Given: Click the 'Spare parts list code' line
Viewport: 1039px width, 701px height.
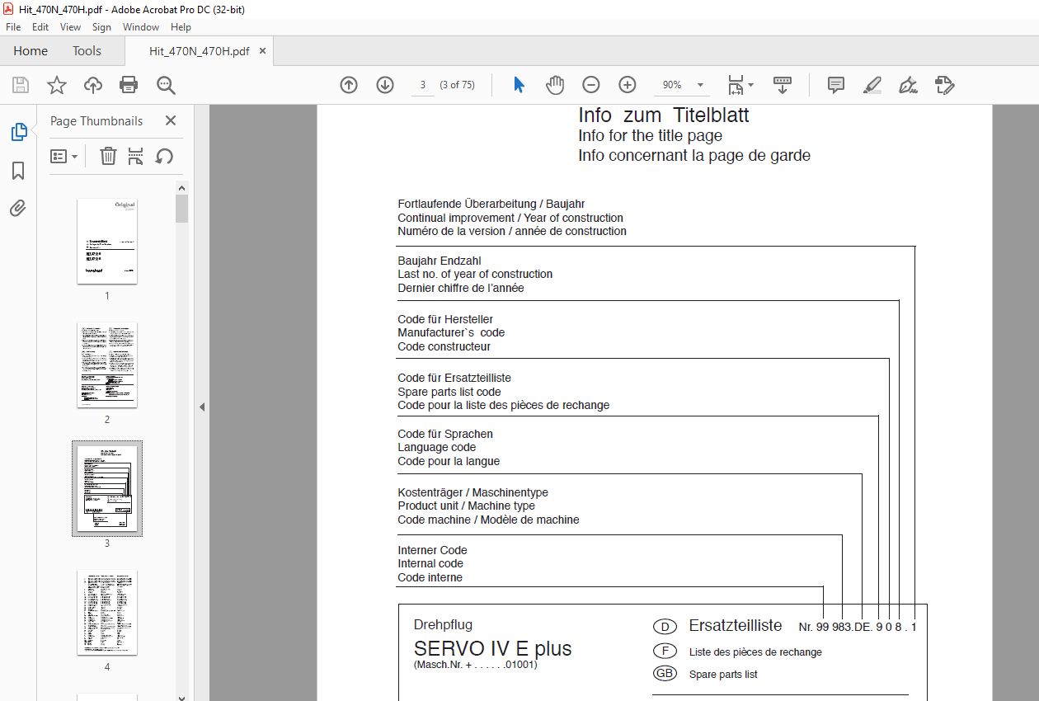Looking at the screenshot, I should point(449,392).
